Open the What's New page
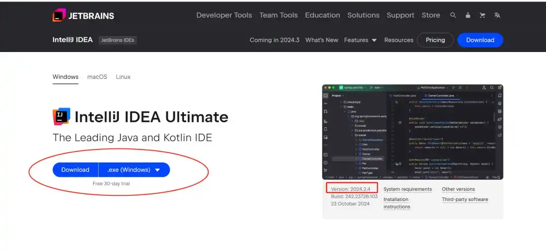Image resolution: width=546 pixels, height=251 pixels. [322, 40]
